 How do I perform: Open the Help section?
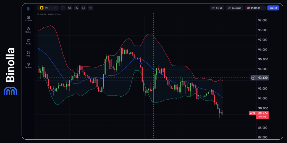pos(28,54)
